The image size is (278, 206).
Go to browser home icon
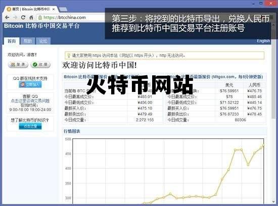click(31, 17)
